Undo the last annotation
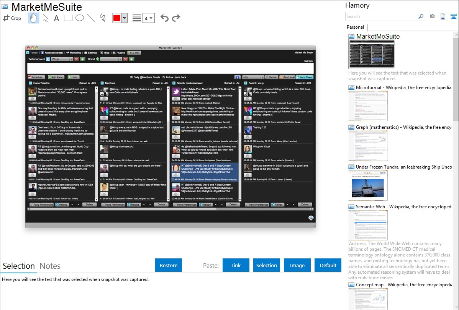459x310 pixels. click(x=164, y=18)
